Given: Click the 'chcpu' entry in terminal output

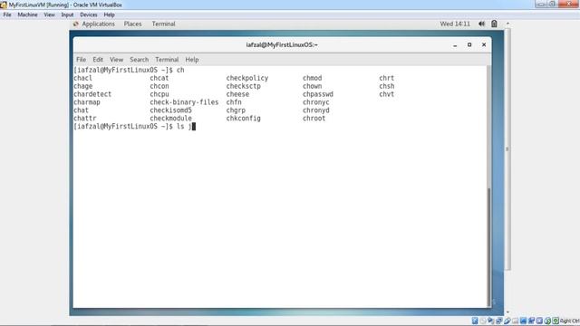Looking at the screenshot, I should pos(159,94).
